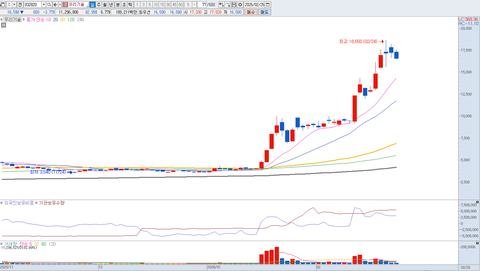Select the minute (분) chart period
Image resolution: width=480 pixels, height=271 pixels.
[118, 5]
